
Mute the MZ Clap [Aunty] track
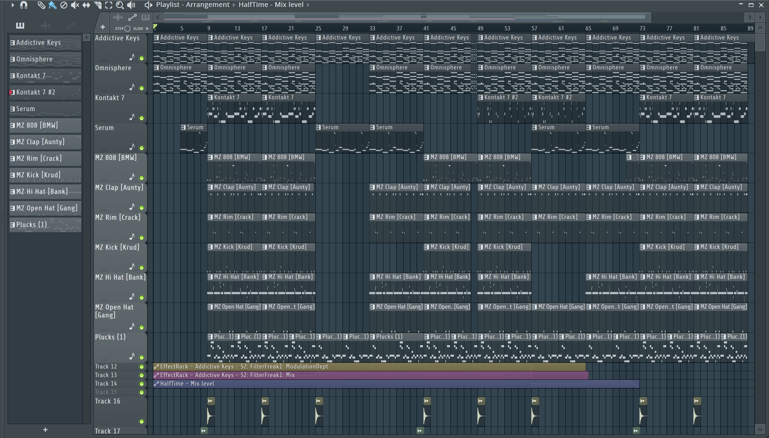coord(142,208)
